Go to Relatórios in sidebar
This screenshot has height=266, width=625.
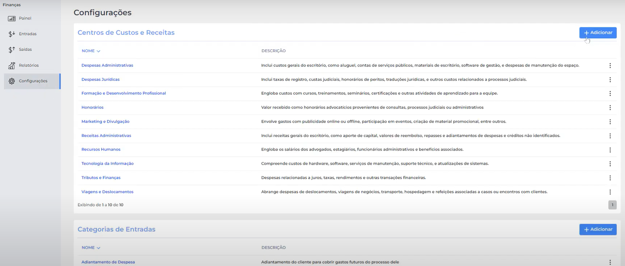29,66
